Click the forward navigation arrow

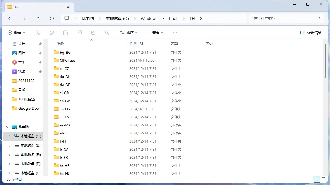24,18
